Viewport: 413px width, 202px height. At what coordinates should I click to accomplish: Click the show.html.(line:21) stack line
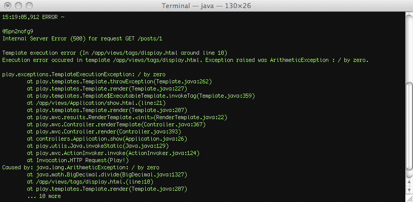(96, 103)
